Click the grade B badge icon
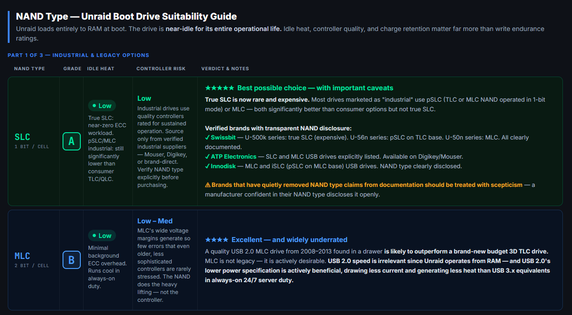572x315 pixels. pos(71,260)
